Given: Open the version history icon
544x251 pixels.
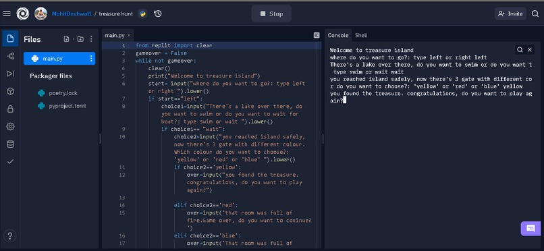Looking at the screenshot, I should (158, 14).
